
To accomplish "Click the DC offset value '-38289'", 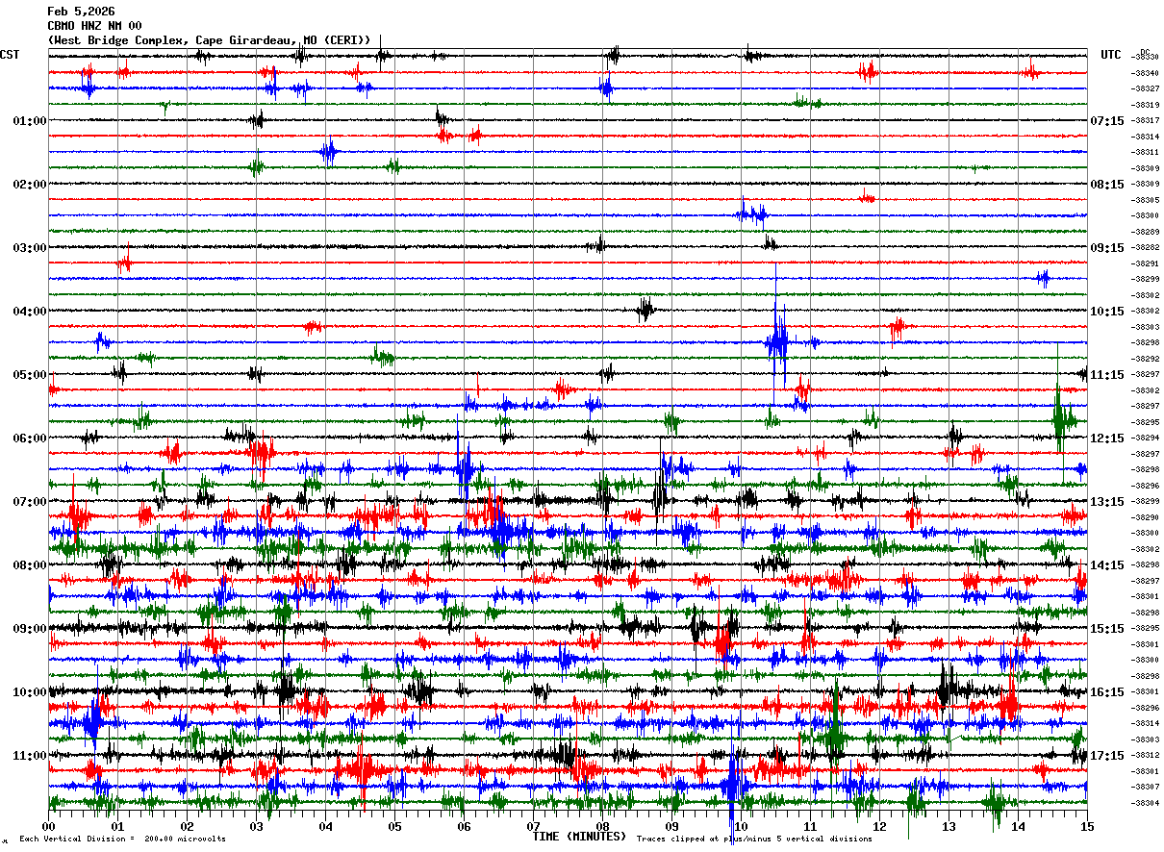I will (x=1146, y=232).
